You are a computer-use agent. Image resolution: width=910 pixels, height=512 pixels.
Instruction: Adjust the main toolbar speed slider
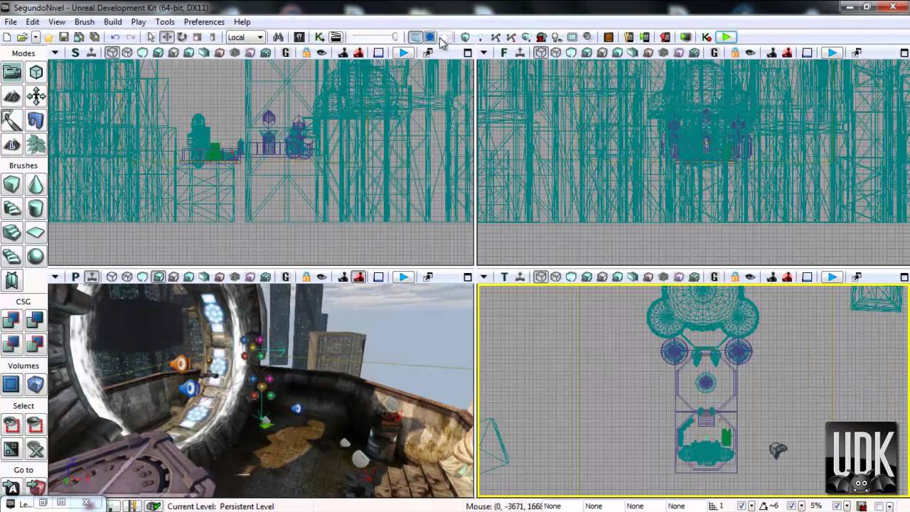click(375, 37)
